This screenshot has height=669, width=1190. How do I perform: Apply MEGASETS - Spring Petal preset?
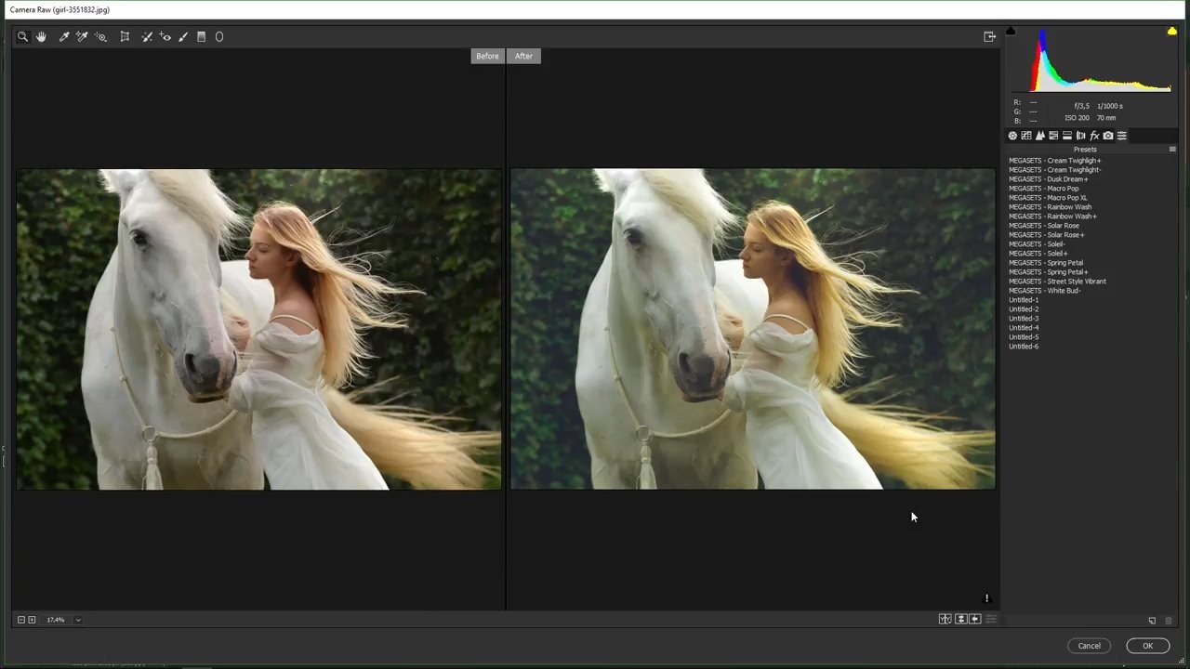[x=1046, y=263]
